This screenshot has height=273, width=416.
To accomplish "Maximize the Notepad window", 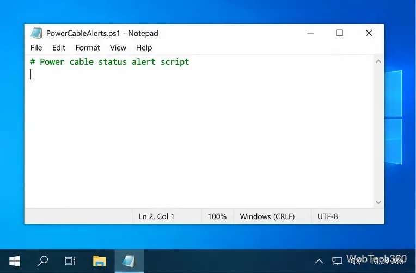I will point(339,33).
